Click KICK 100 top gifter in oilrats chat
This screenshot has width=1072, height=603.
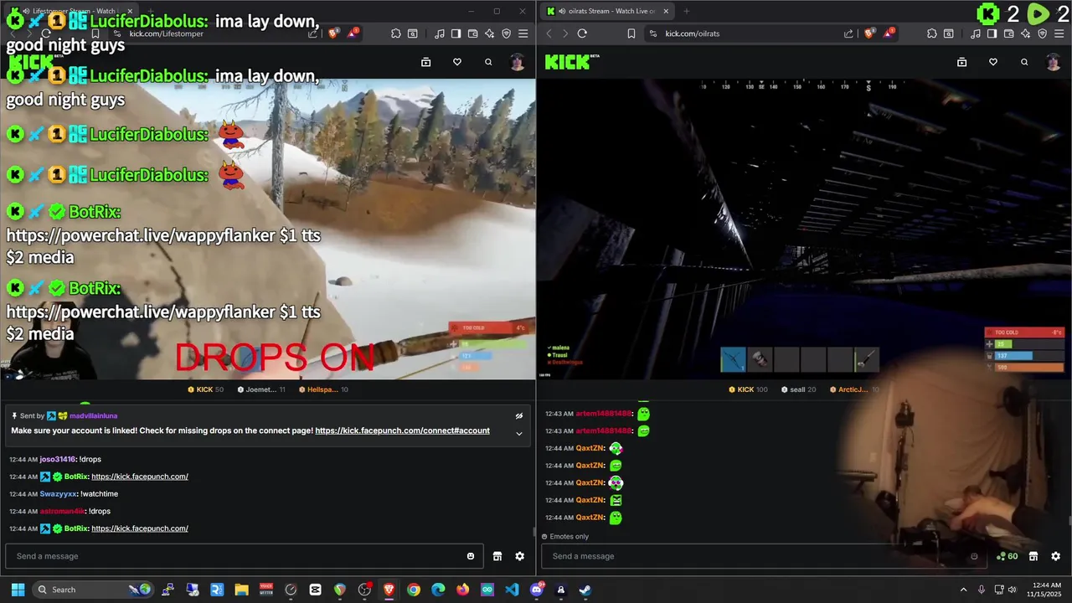click(748, 389)
